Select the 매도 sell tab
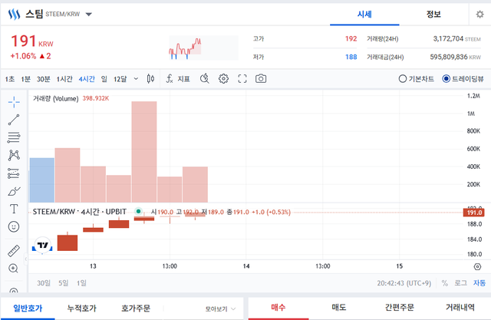The width and height of the screenshot is (491, 320). [339, 308]
